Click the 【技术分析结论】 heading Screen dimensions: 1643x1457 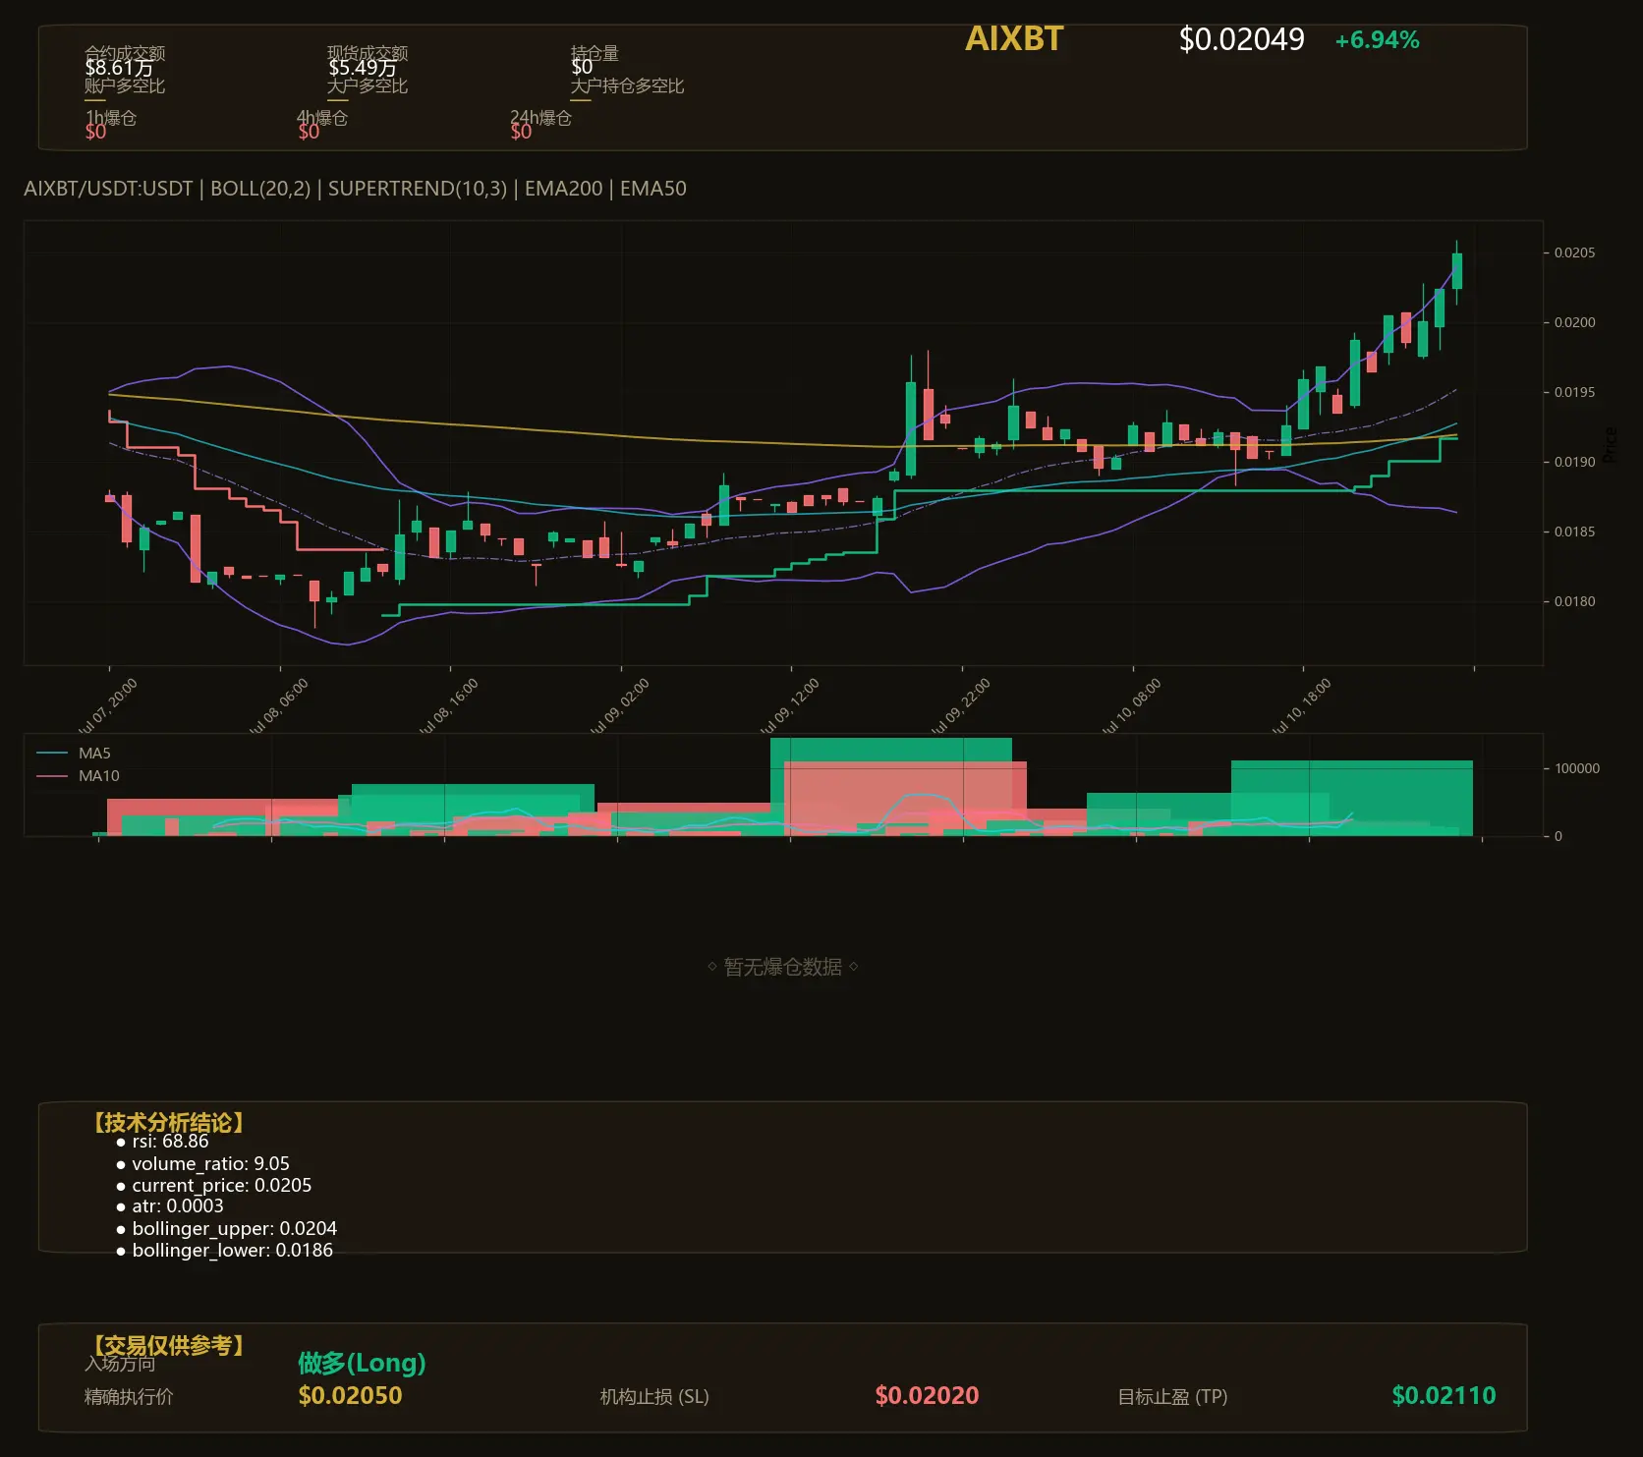click(x=168, y=1123)
